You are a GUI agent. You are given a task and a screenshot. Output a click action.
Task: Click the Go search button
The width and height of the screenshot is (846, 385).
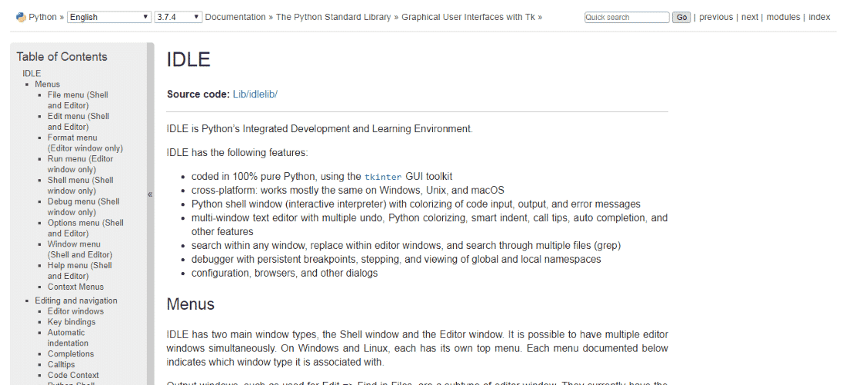click(681, 17)
